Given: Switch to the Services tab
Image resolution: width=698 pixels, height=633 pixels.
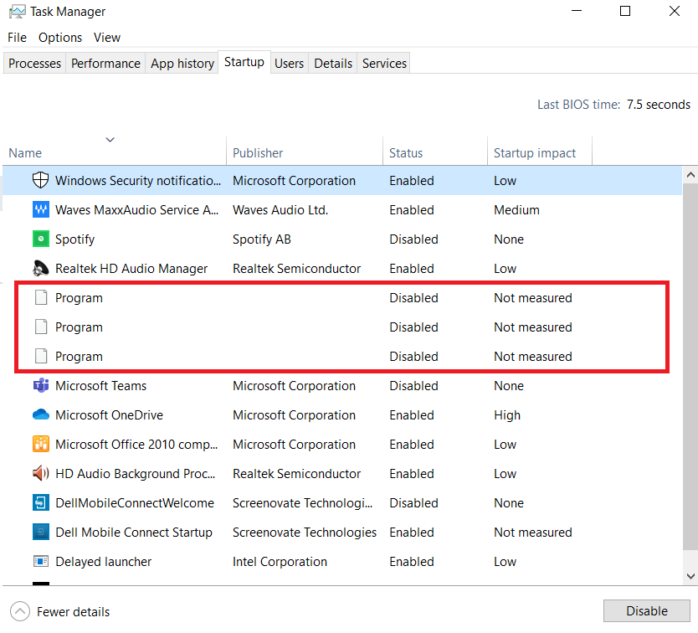Looking at the screenshot, I should (384, 64).
